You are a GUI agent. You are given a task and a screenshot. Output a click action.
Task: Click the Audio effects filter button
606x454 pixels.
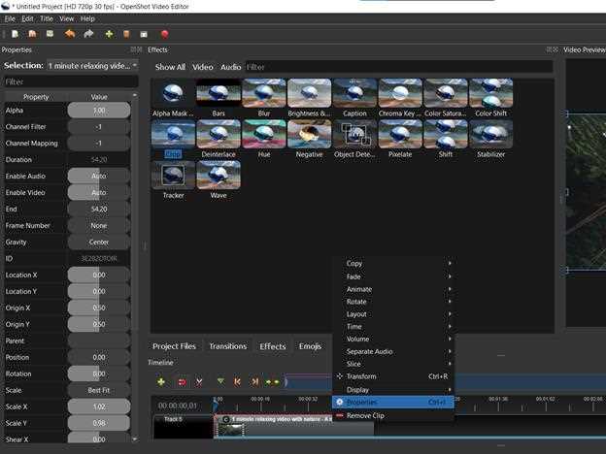pos(231,67)
